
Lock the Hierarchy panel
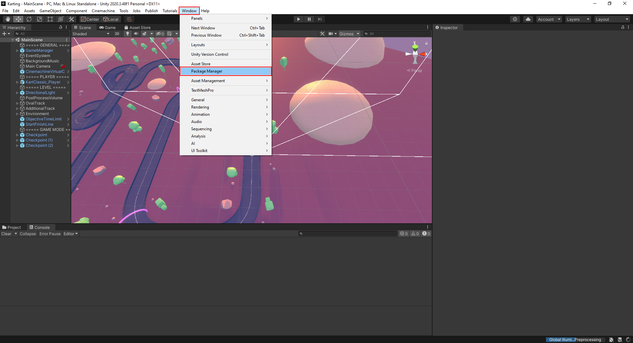[x=61, y=27]
